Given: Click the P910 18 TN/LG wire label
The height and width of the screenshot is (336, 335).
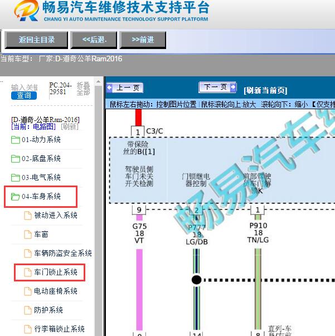Looking at the screenshot, I should (258, 233).
